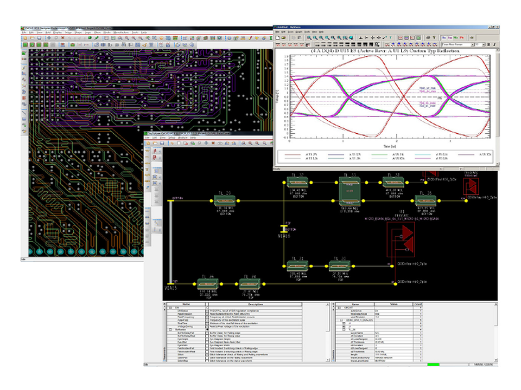Collapse the EMI measurement group
Viewport: 521px width, 390px height.
tap(170, 308)
